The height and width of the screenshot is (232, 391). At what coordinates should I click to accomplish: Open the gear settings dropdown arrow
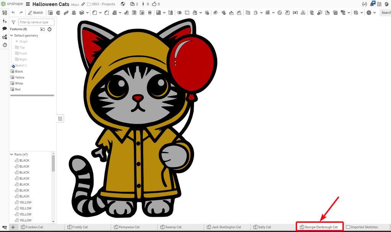pos(375,13)
